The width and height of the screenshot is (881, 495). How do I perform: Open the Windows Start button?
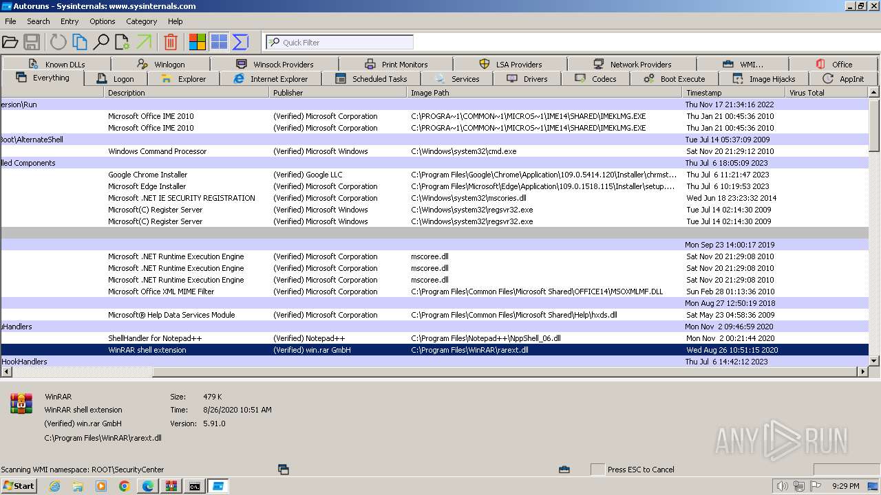[x=19, y=485]
